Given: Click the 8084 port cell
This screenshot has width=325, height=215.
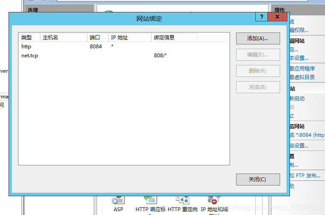Looking at the screenshot, I should tap(96, 47).
